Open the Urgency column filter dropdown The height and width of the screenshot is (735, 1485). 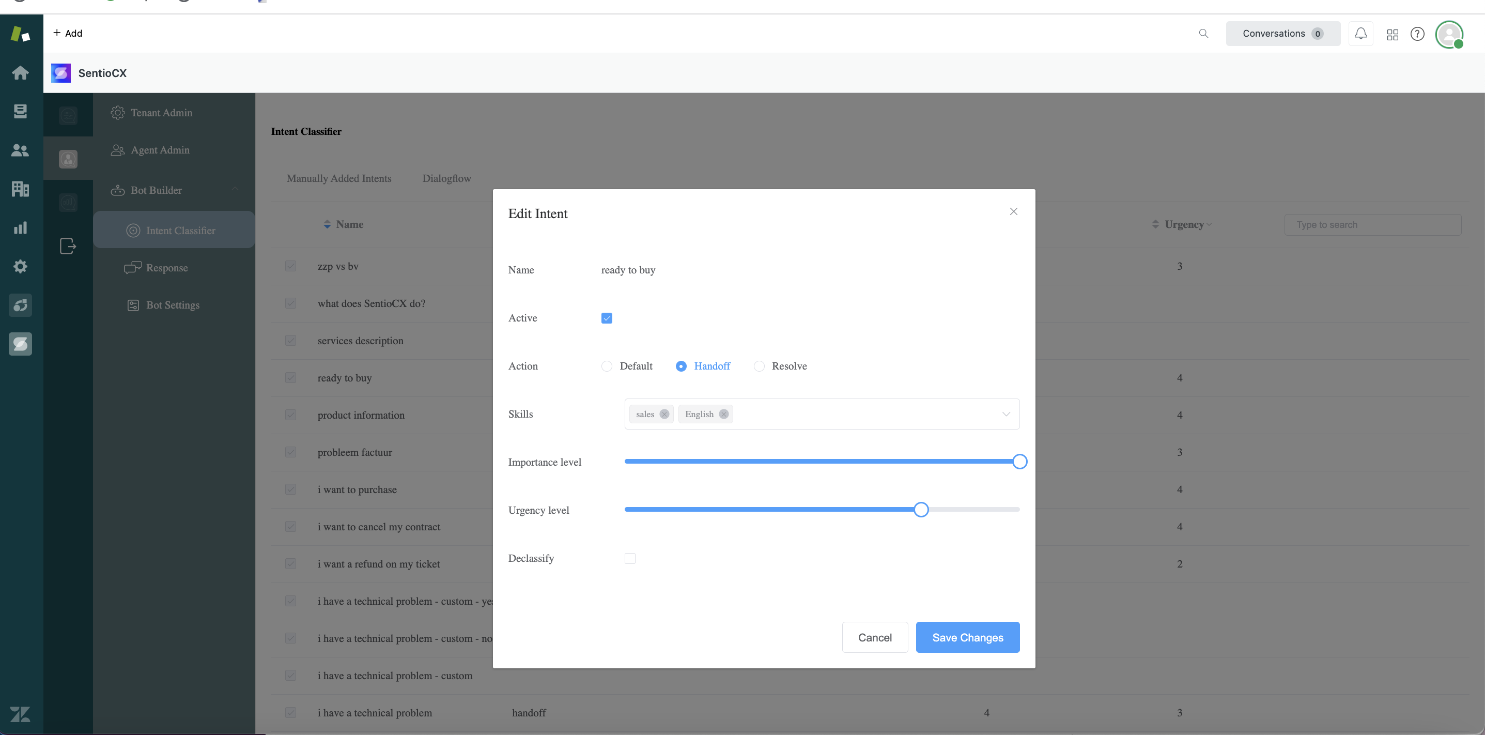click(x=1209, y=225)
